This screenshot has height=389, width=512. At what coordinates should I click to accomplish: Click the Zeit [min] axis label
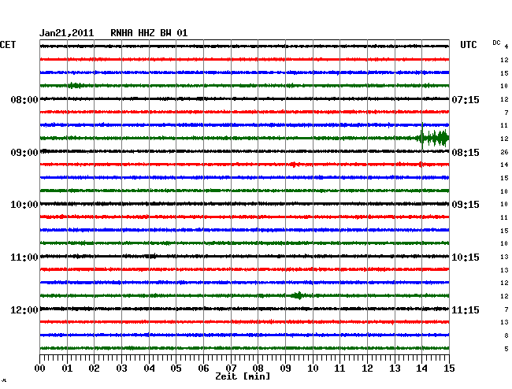pyautogui.click(x=243, y=376)
